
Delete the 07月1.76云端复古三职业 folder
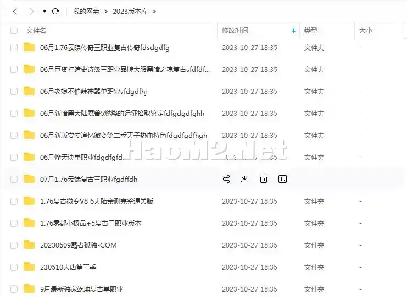(x=264, y=179)
